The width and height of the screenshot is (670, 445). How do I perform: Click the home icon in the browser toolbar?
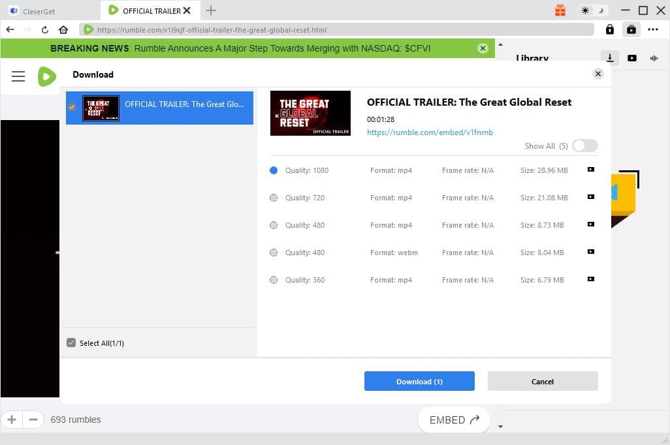[x=62, y=29]
